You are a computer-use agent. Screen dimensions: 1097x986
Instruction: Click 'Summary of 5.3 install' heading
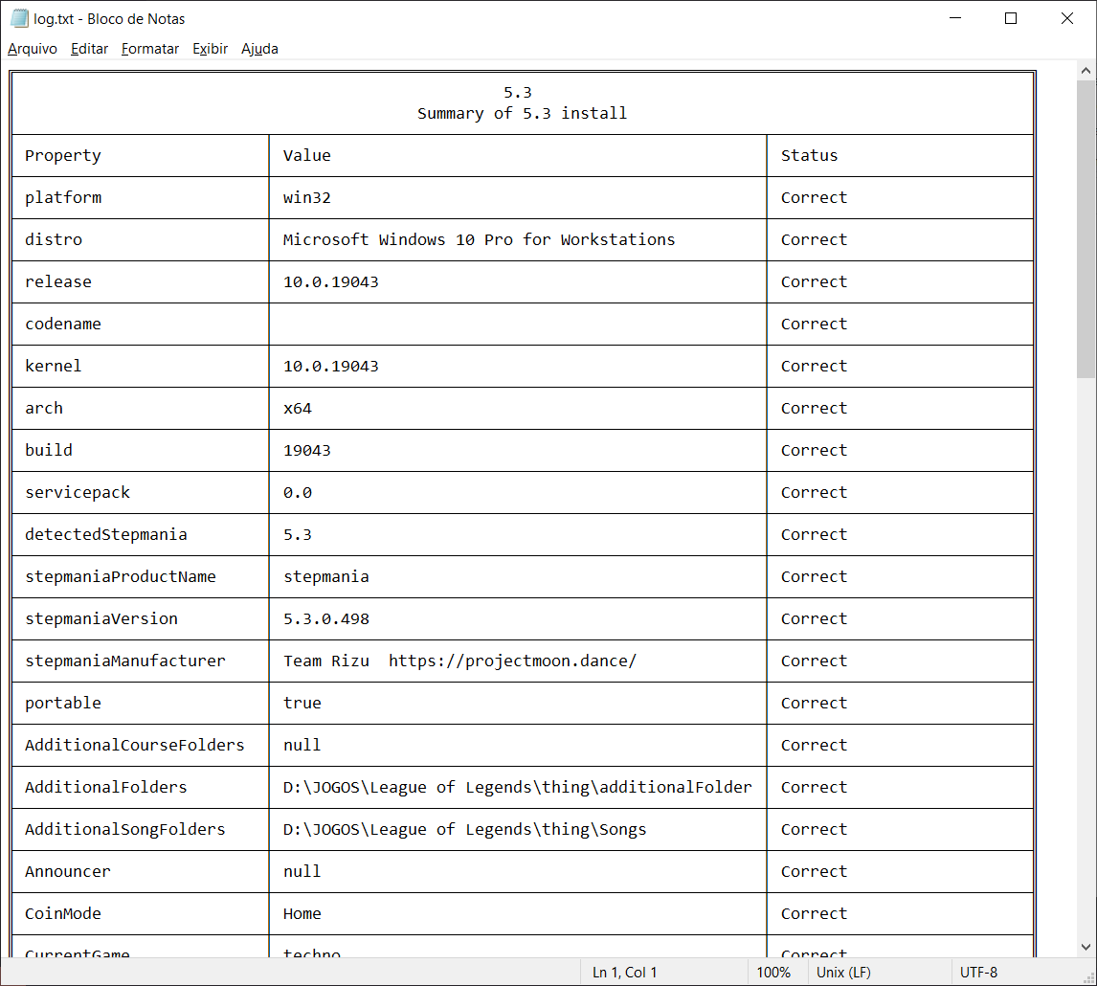[x=522, y=113]
